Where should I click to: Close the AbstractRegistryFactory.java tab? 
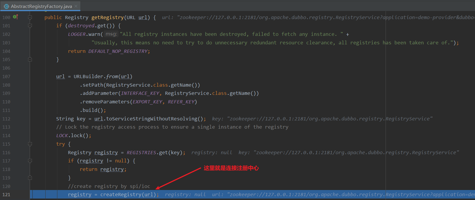(x=76, y=6)
